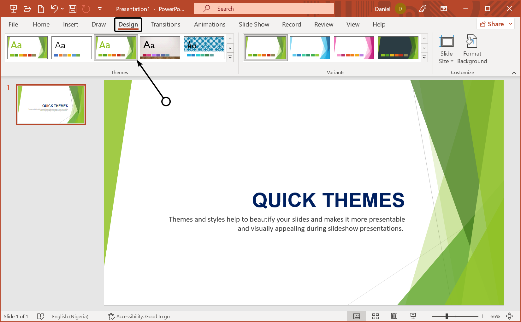The width and height of the screenshot is (521, 322).
Task: Open the Customize Quick Access Toolbar menu
Action: point(100,9)
